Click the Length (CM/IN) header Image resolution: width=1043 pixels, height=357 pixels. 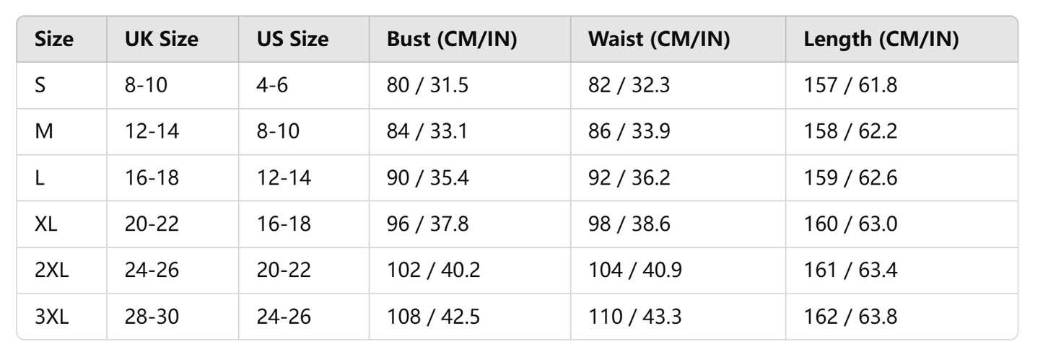[x=881, y=40]
